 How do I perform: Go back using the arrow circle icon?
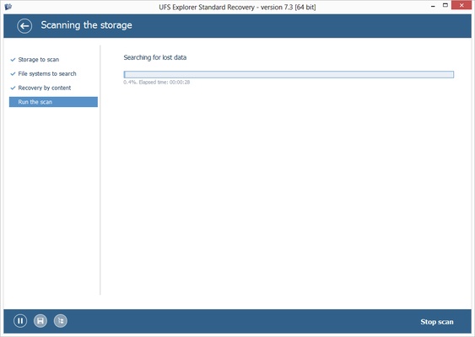pos(24,26)
